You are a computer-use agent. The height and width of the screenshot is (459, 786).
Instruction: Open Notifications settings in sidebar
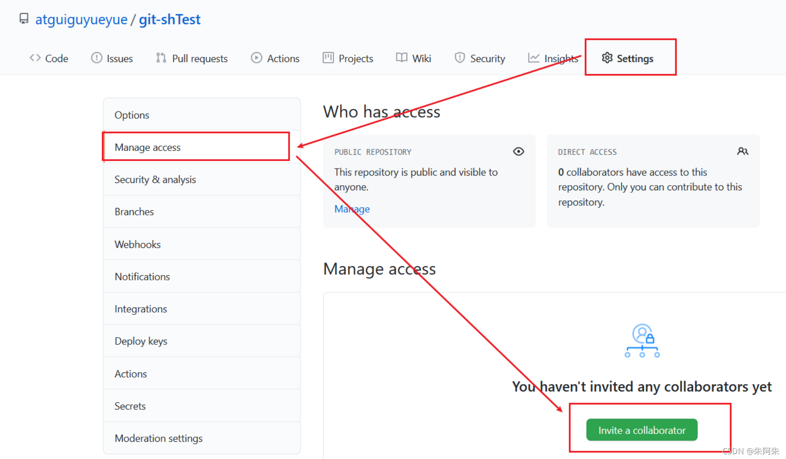[x=201, y=276]
